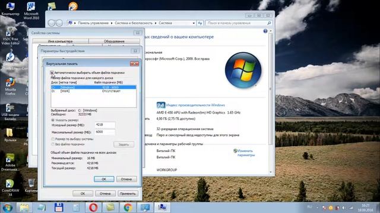The height and width of the screenshot is (213, 380).
Task: Select the Размер по выбору системы option
Action: tap(53, 139)
